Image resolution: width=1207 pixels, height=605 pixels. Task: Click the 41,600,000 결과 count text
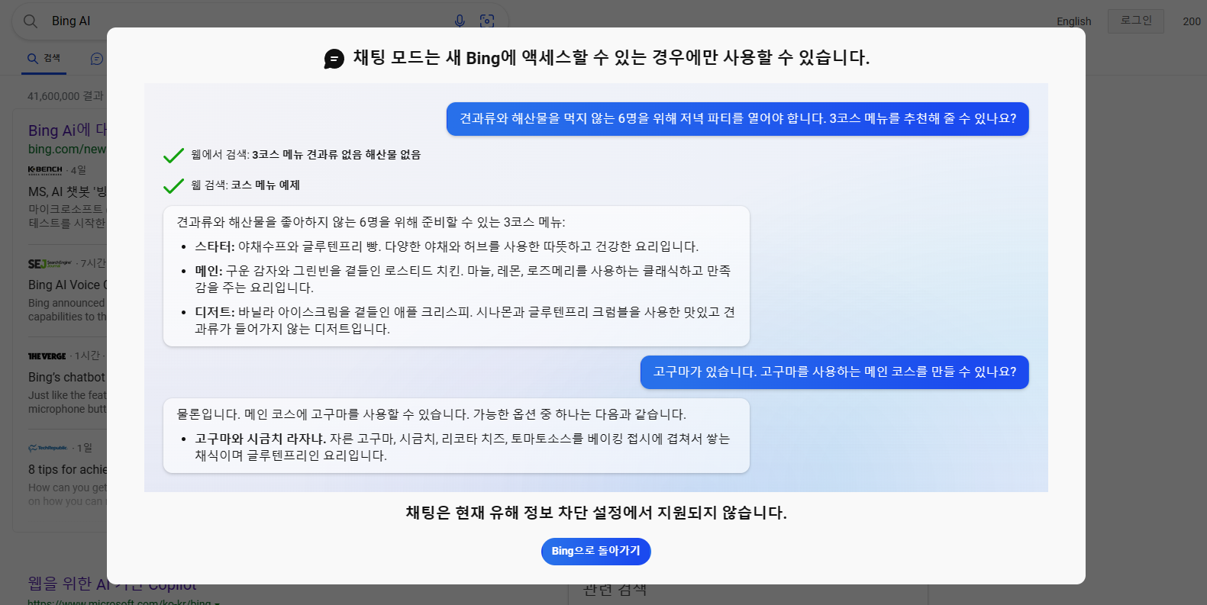tap(66, 96)
